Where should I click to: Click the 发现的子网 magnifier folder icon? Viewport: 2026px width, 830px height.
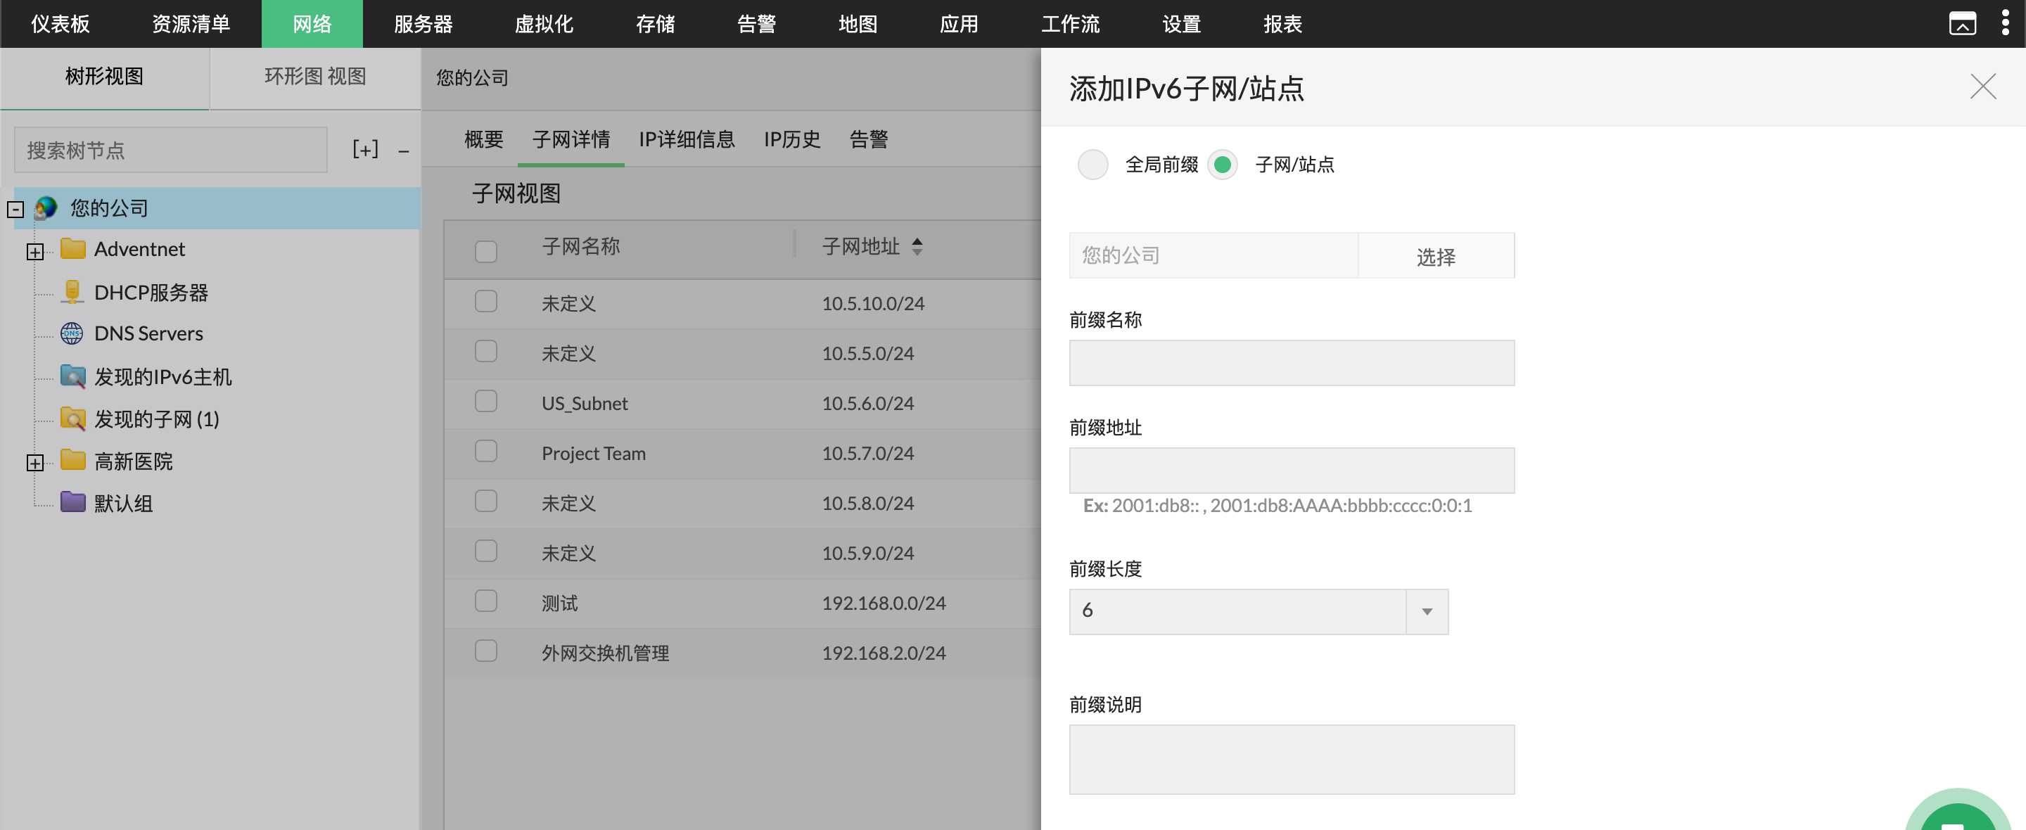(73, 419)
